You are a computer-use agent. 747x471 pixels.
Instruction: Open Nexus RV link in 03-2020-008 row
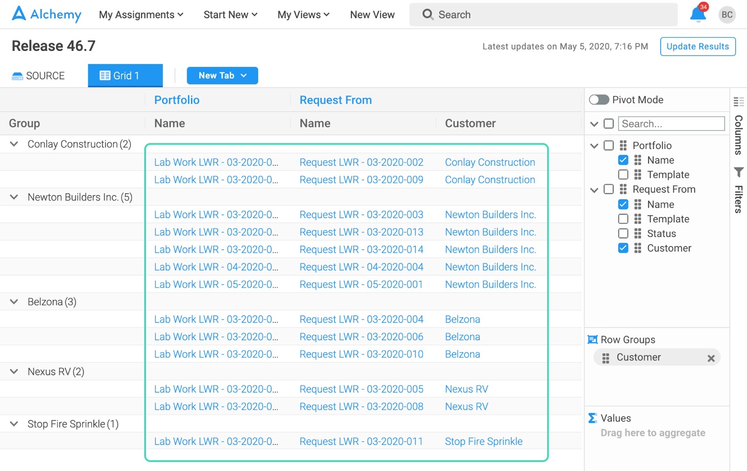tap(466, 406)
